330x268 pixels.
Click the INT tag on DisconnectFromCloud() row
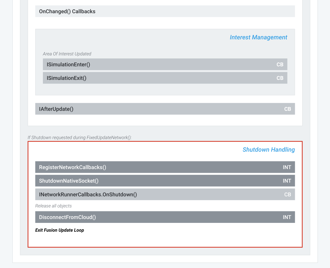287,217
